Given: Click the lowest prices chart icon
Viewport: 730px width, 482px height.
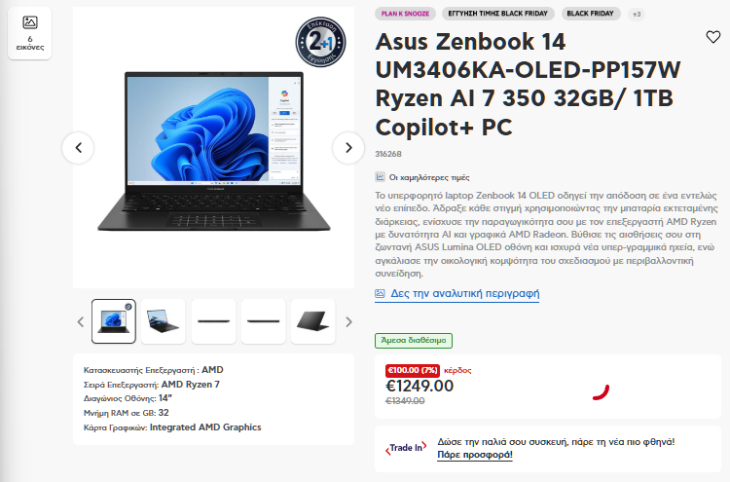Looking at the screenshot, I should (380, 177).
